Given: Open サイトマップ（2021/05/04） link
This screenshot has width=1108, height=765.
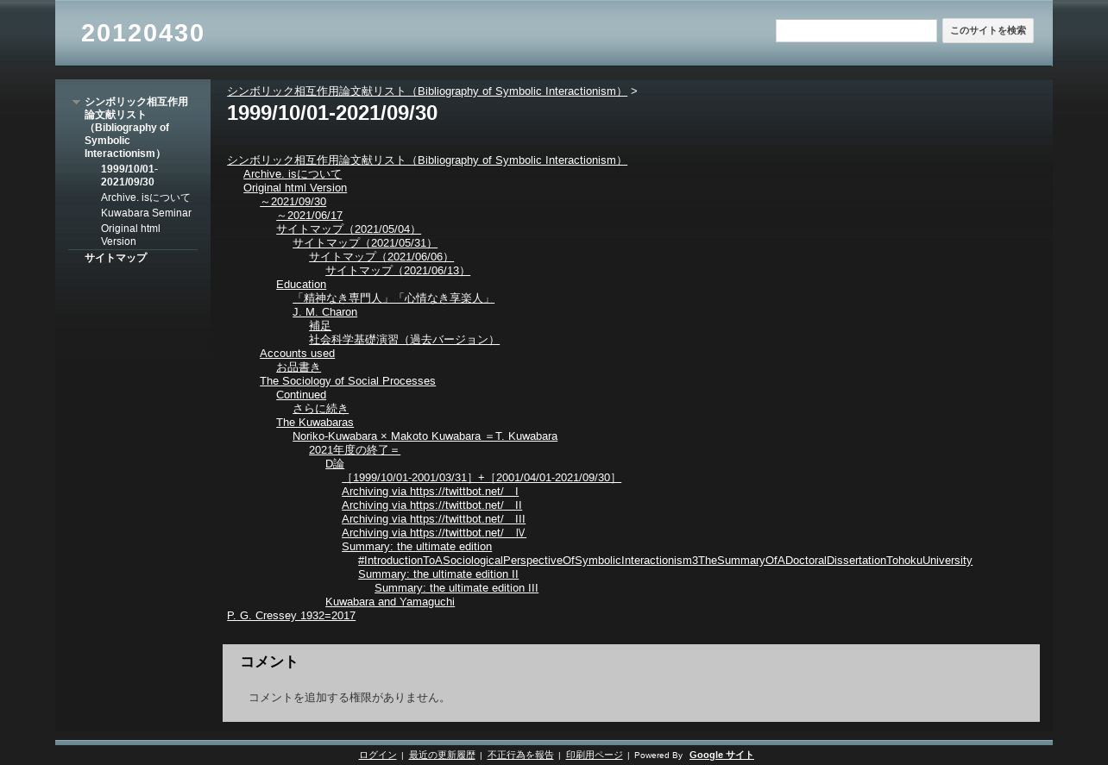Looking at the screenshot, I should pyautogui.click(x=349, y=229).
